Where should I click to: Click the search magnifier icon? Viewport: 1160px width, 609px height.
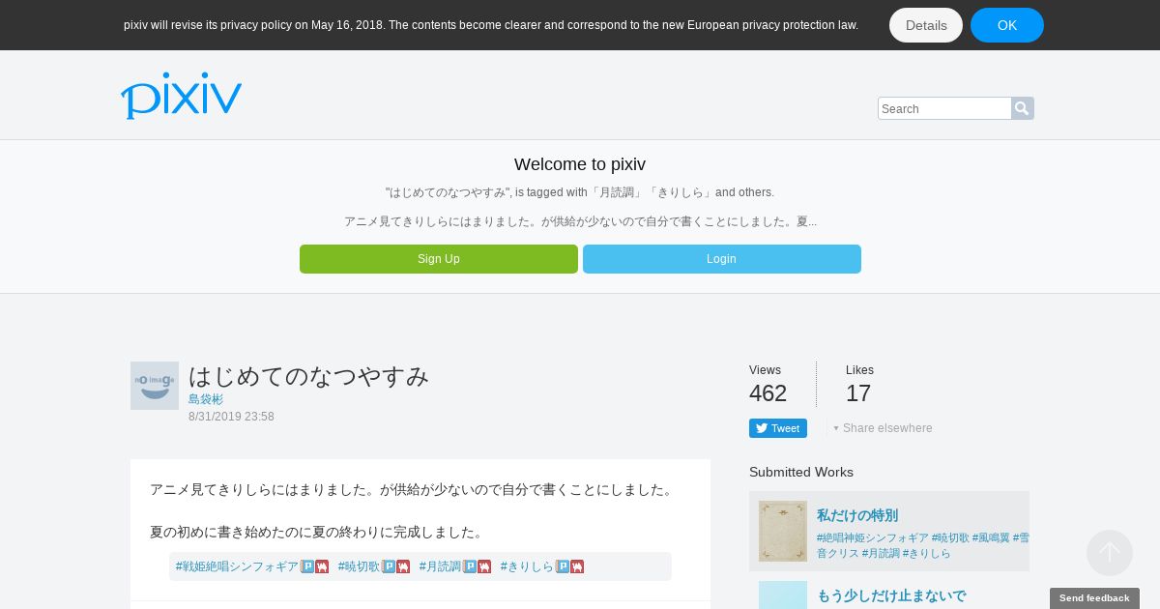pyautogui.click(x=1023, y=108)
